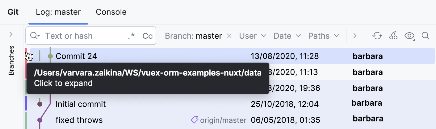Expand more toolbar filters chevron
436x129 pixels.
(x=355, y=36)
